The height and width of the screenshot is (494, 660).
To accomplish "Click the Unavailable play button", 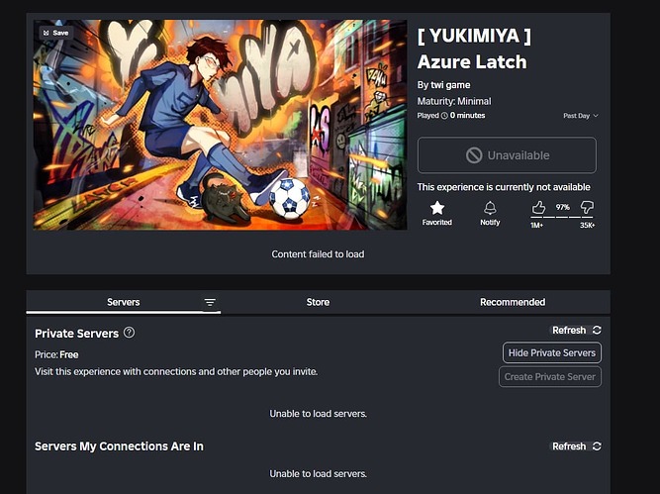I will pyautogui.click(x=507, y=155).
